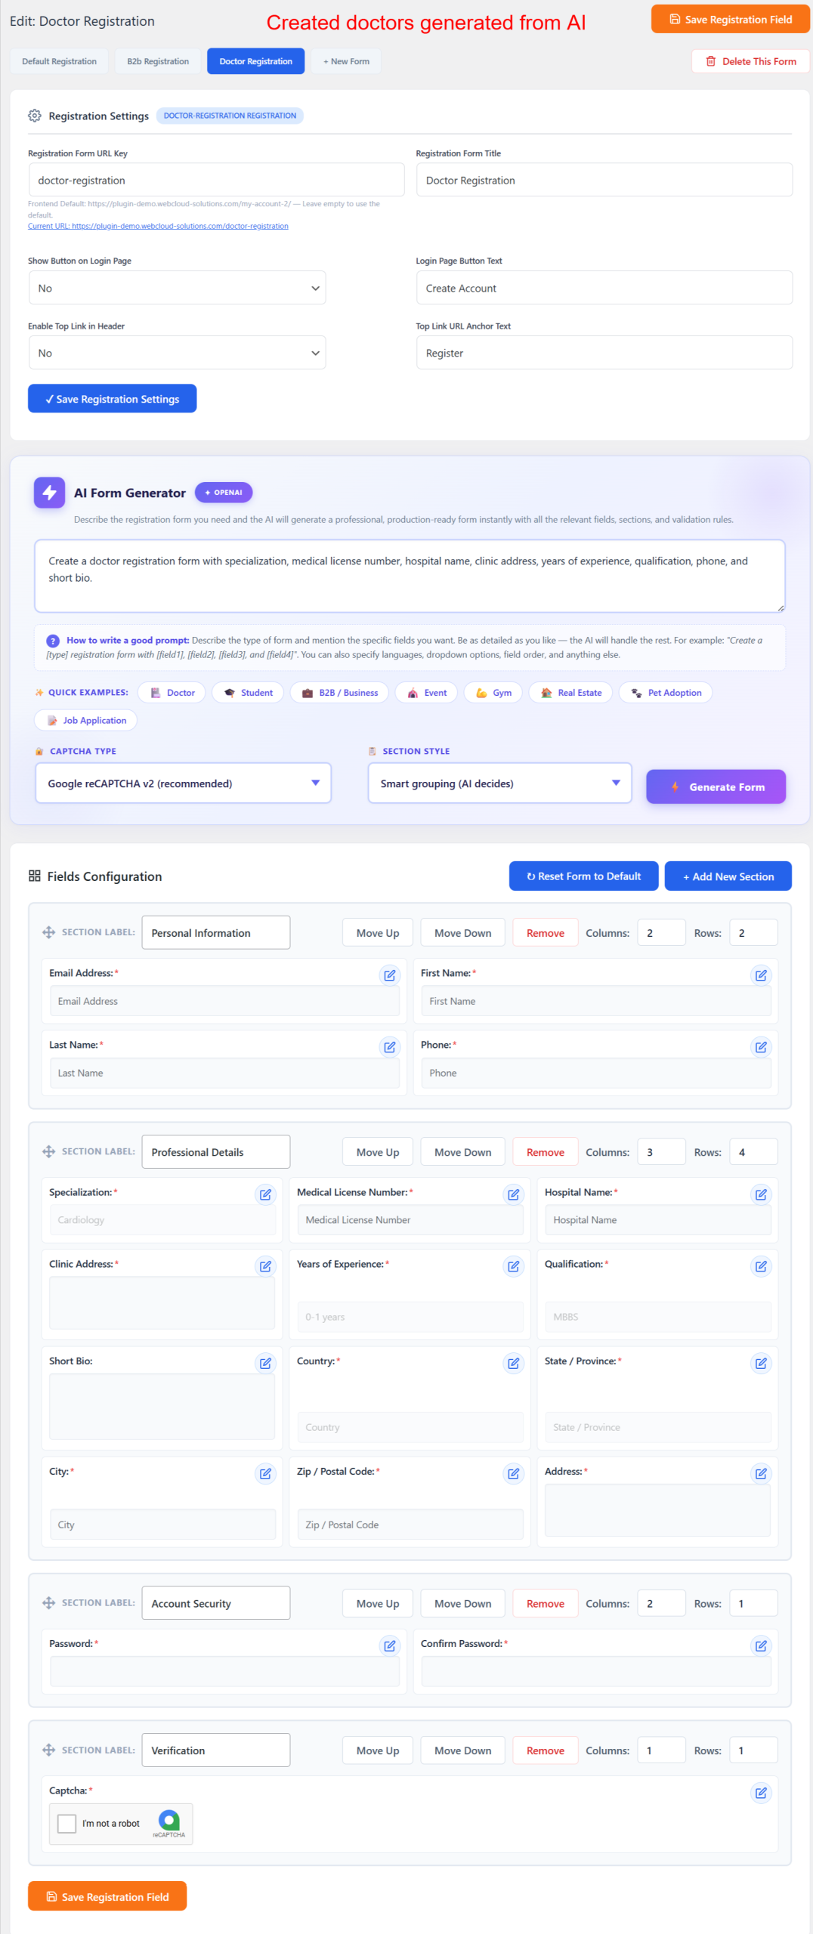Click the Registration Form Title input
The width and height of the screenshot is (813, 1934).
tap(604, 180)
